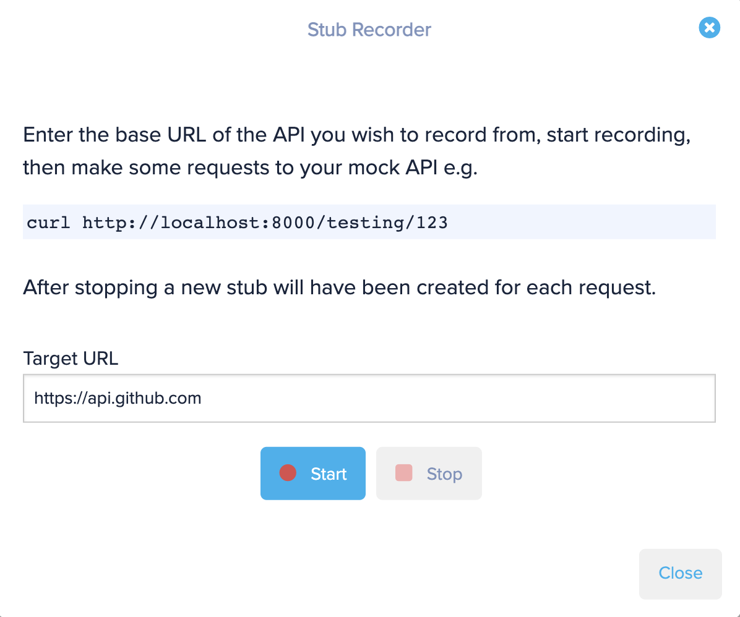
Task: Start recording stubs
Action: 313,473
